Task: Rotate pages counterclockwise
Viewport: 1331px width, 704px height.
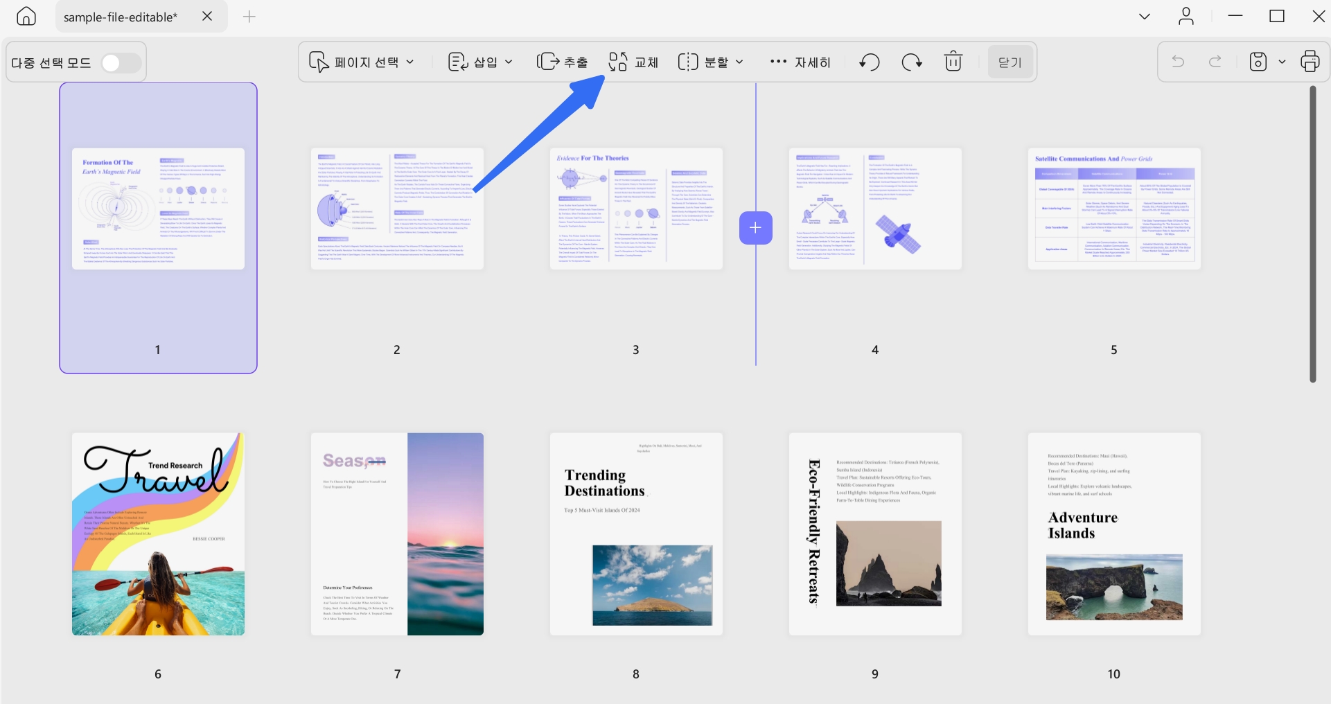Action: [x=870, y=62]
